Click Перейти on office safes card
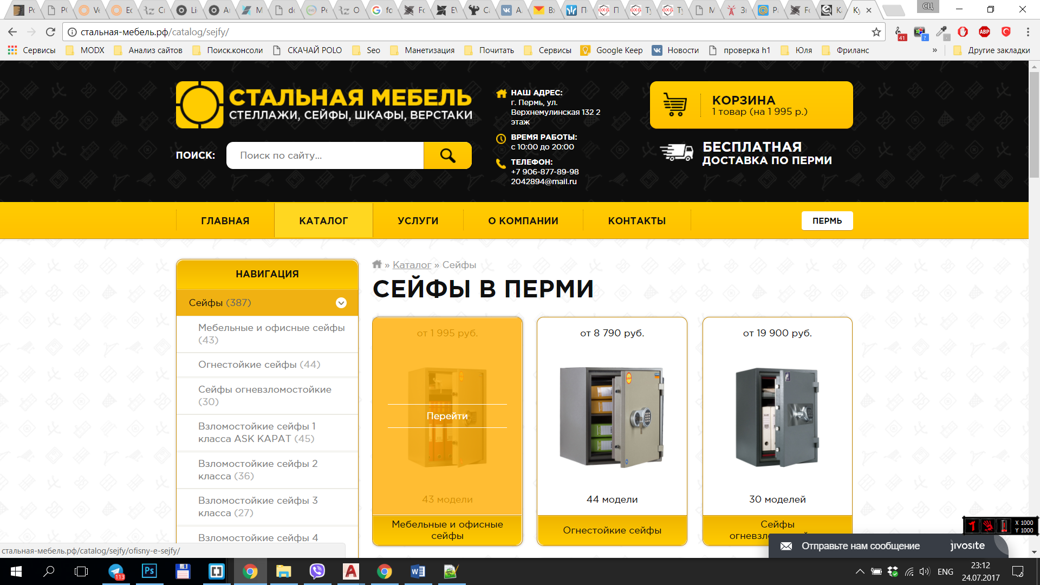Screen dimensions: 1040x585 click(x=447, y=416)
